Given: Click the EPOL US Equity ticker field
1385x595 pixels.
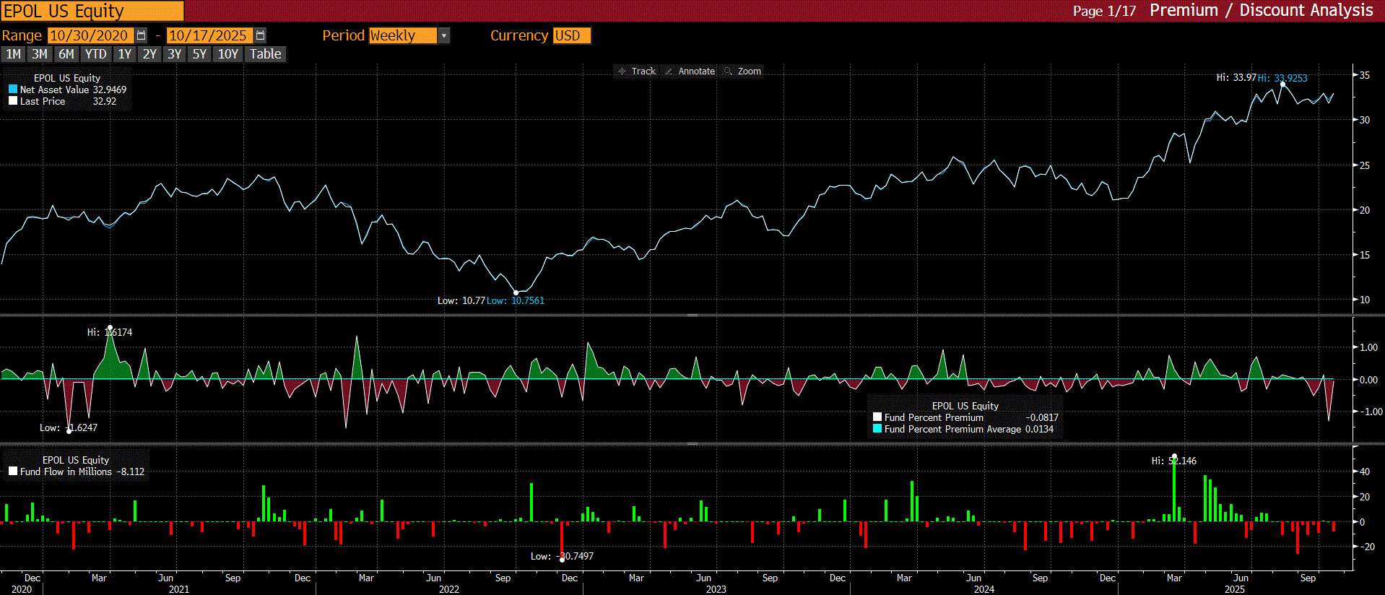Looking at the screenshot, I should (x=92, y=11).
